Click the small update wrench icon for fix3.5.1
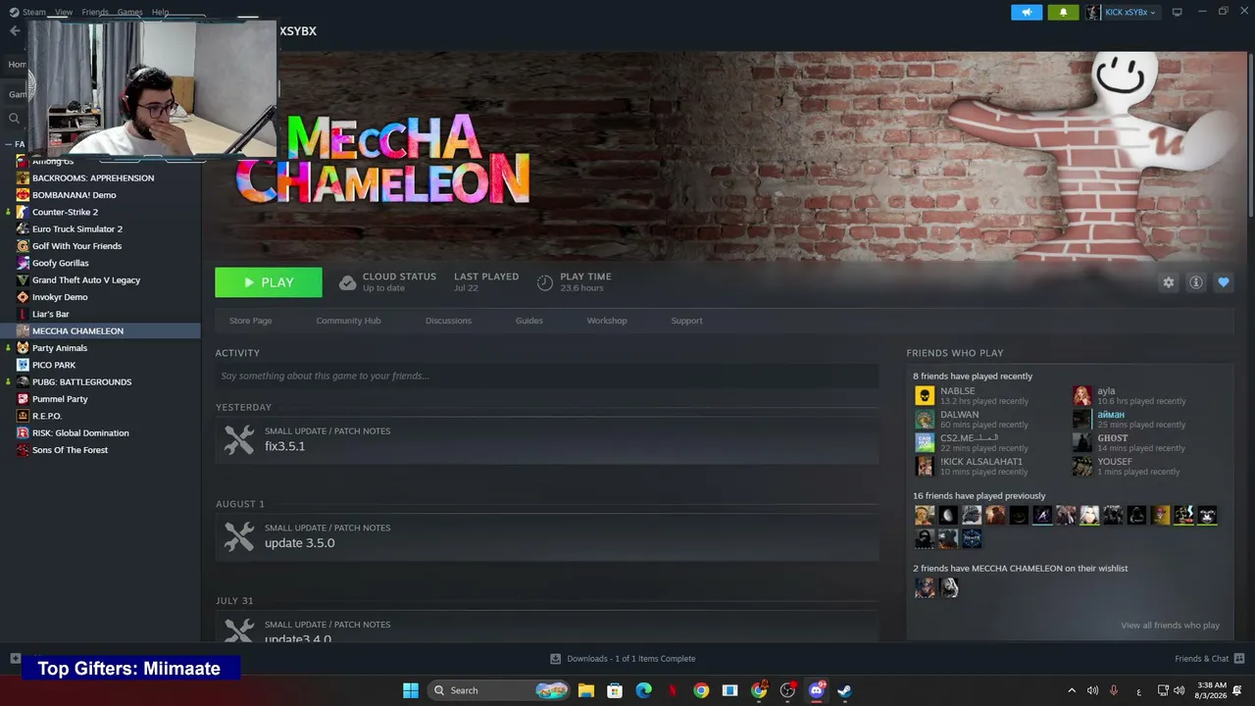Viewport: 1255px width, 706px height. [238, 439]
